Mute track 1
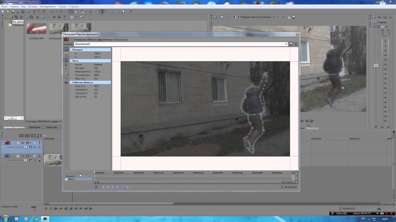396x222 pixels. tap(34, 143)
